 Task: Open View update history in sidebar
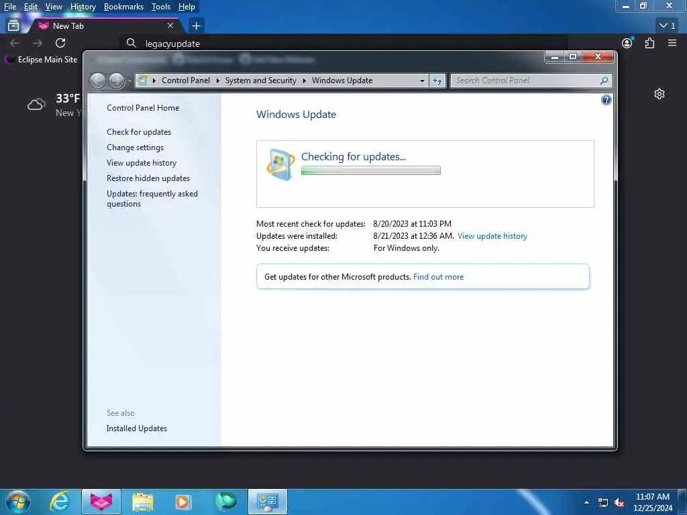(x=142, y=163)
